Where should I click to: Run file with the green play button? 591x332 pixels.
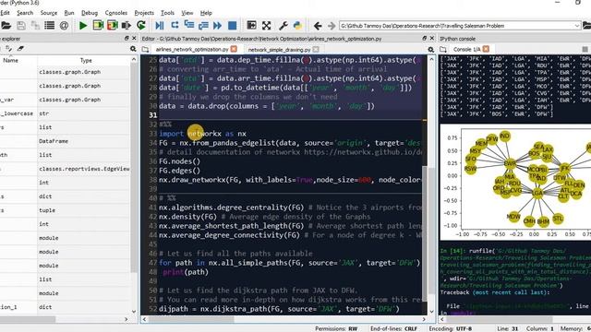click(83, 26)
